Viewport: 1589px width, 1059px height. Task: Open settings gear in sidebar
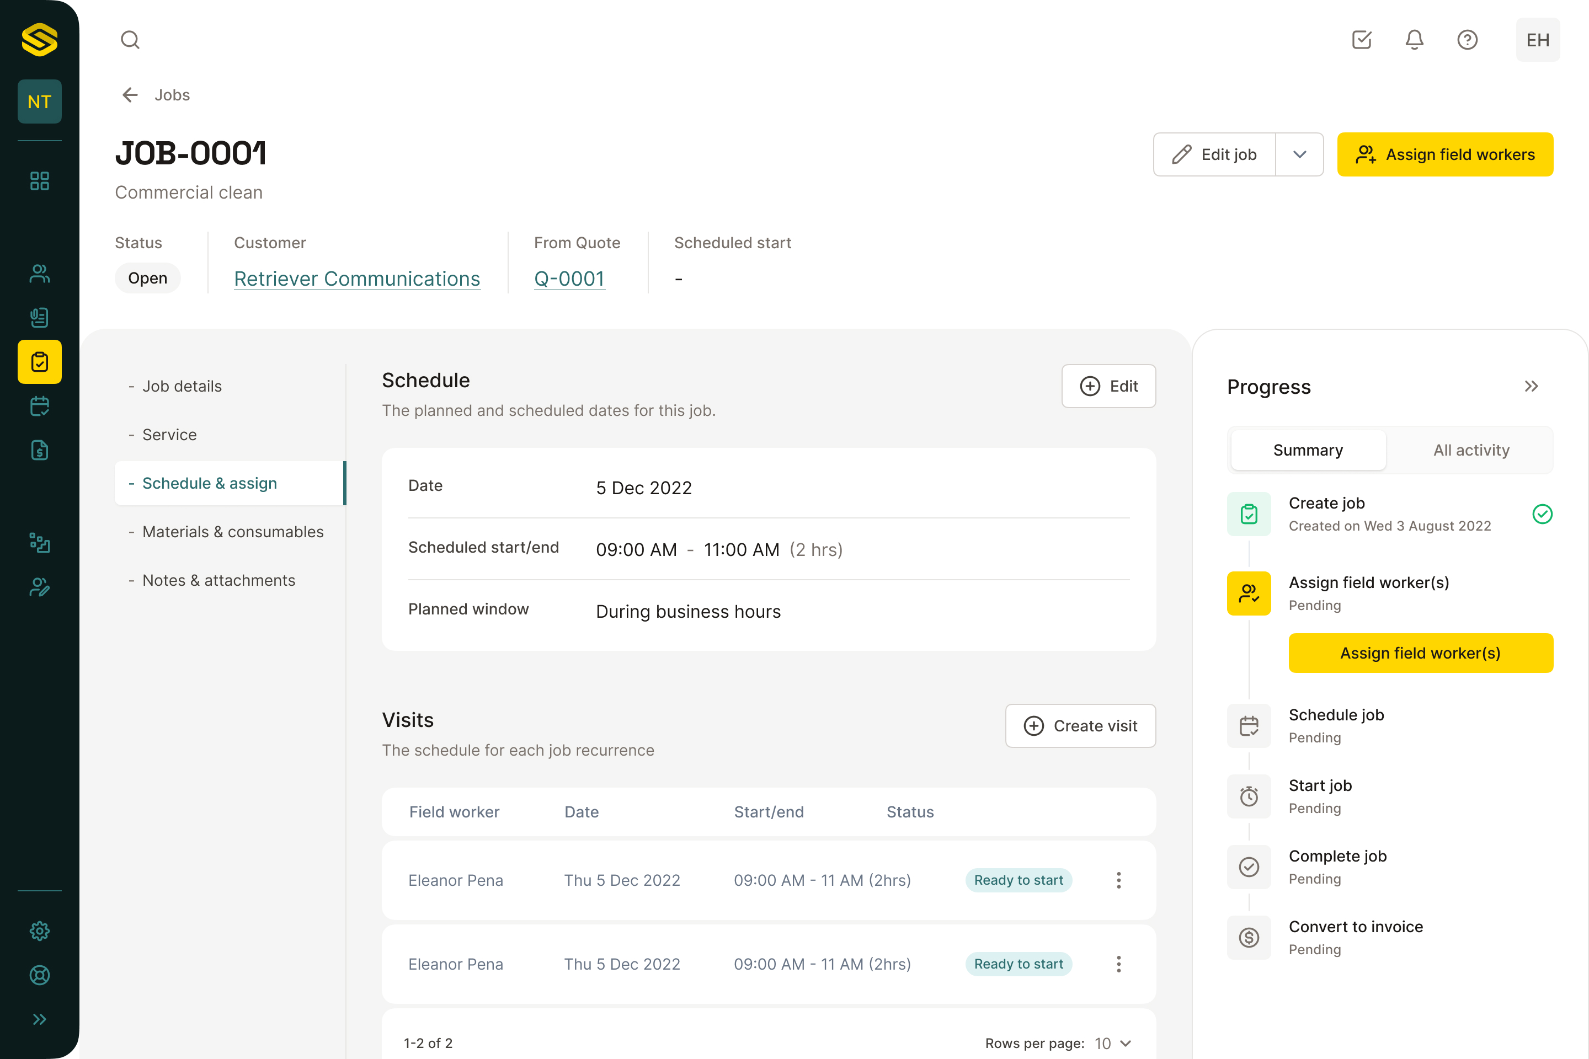pos(39,930)
